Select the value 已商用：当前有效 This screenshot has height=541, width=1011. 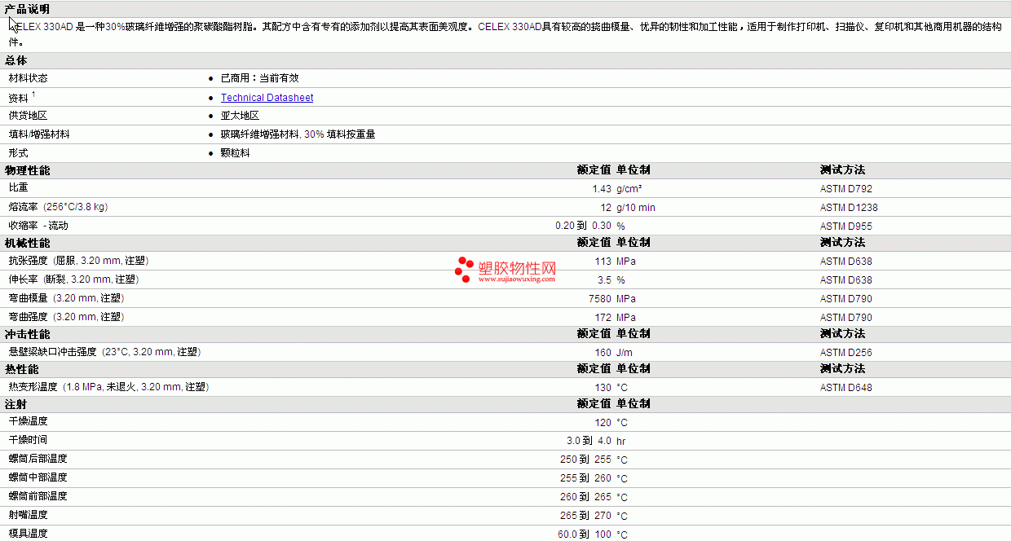pos(259,78)
